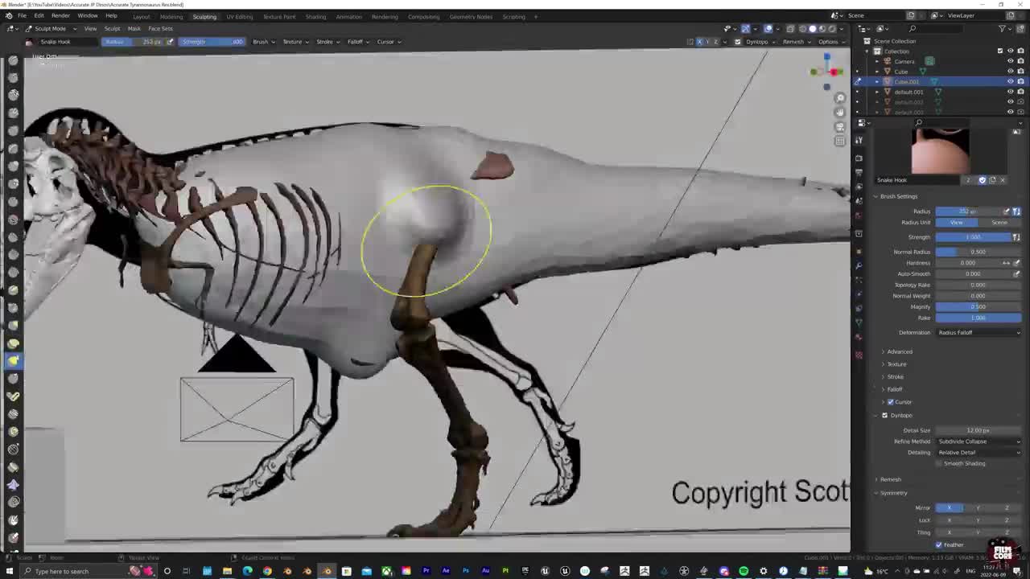Open Detailing Relative Detail dropdown

(x=978, y=452)
